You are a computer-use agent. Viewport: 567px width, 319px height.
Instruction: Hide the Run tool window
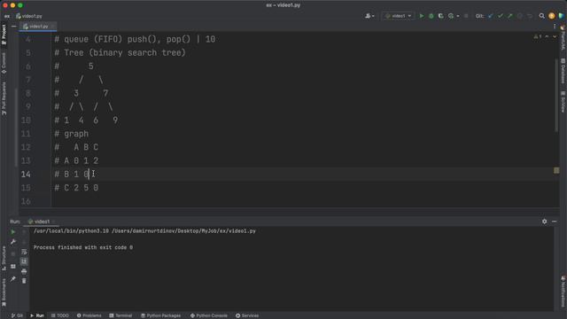555,222
